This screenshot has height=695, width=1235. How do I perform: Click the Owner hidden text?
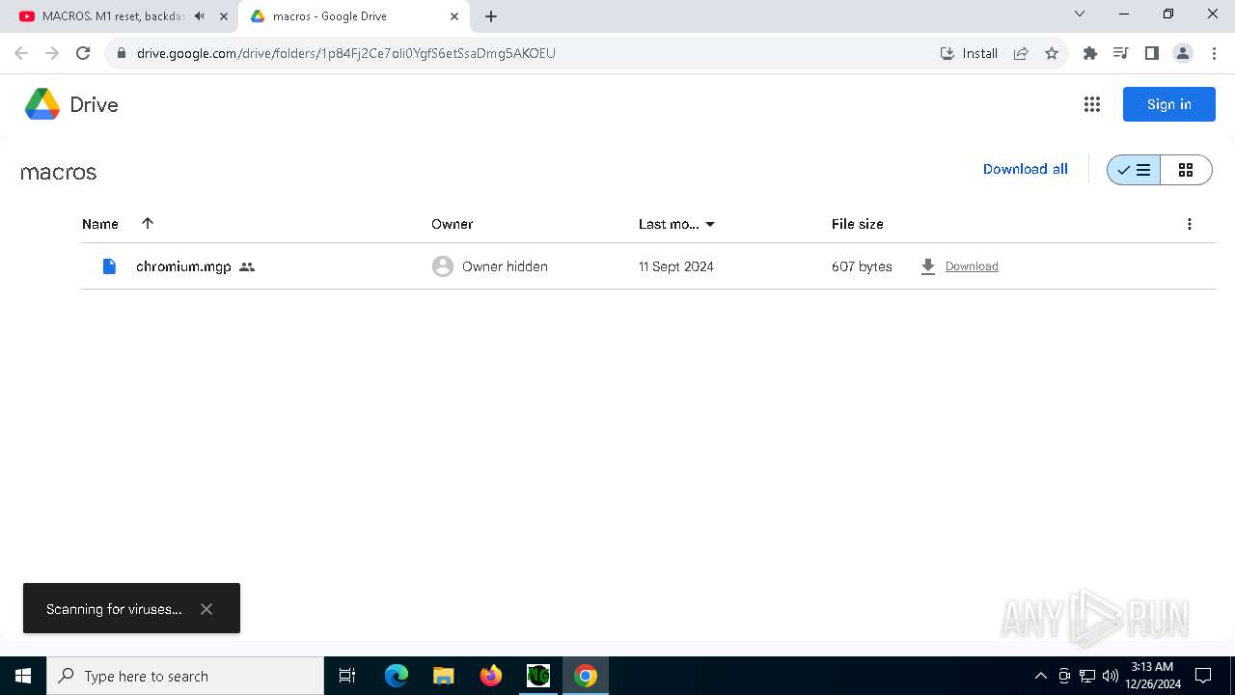[x=505, y=266]
